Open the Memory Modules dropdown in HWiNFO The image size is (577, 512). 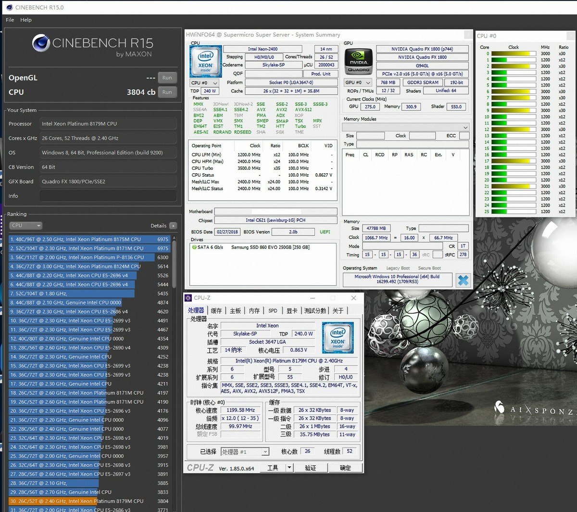[405, 127]
